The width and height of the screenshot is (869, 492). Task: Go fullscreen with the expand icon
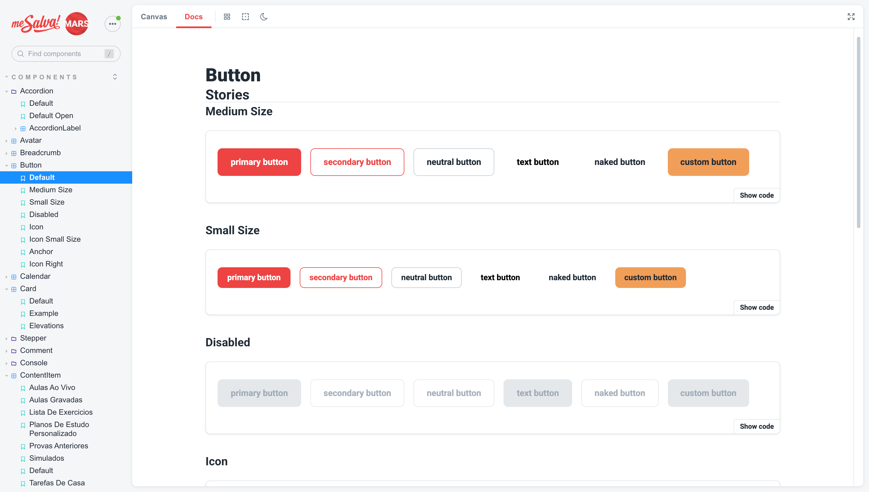[851, 17]
